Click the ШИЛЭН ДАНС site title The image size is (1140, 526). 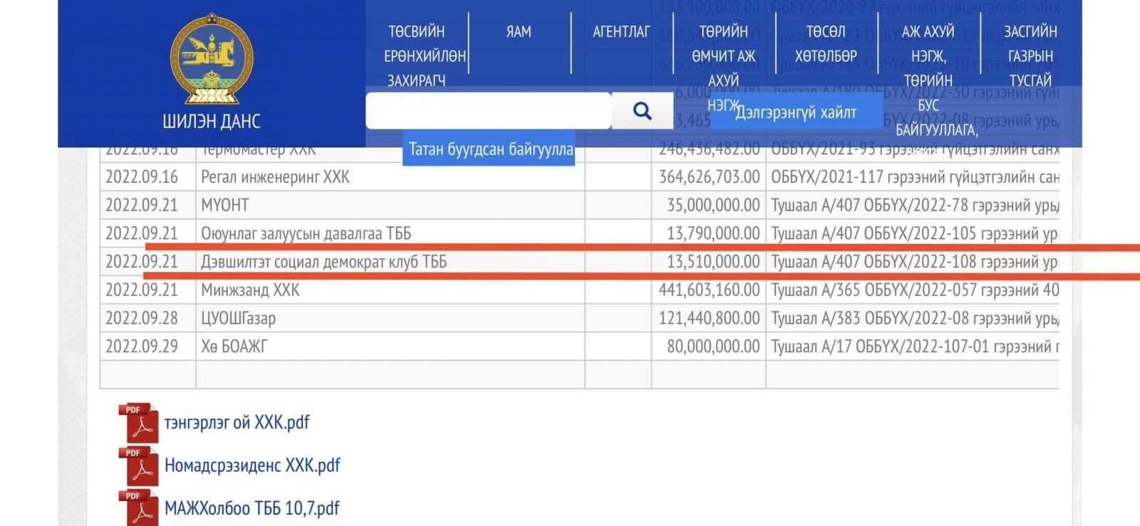pos(212,121)
